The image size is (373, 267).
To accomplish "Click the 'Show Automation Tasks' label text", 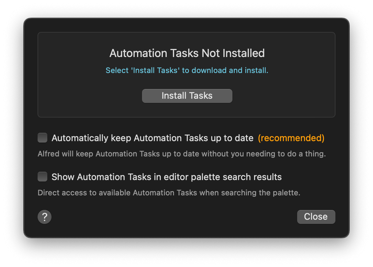I will pos(167,177).
